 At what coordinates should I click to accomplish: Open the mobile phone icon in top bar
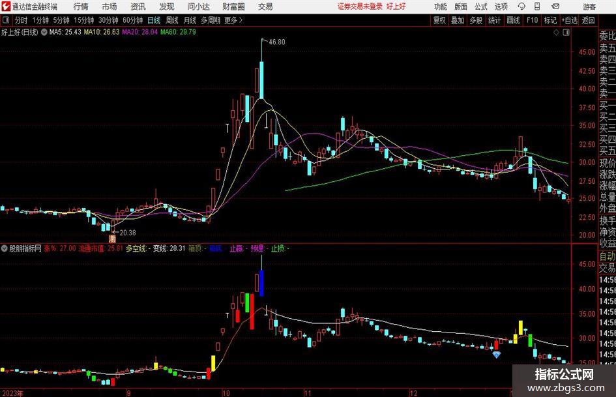pyautogui.click(x=537, y=7)
